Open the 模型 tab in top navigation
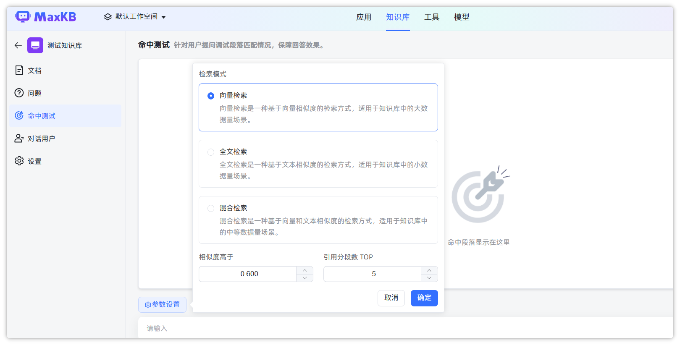The height and width of the screenshot is (345, 680). (462, 17)
